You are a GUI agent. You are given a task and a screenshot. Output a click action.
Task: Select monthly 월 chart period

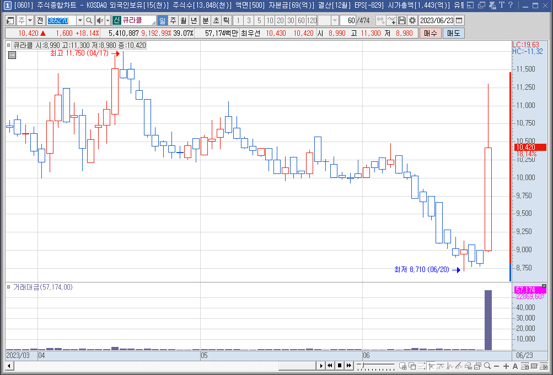184,21
